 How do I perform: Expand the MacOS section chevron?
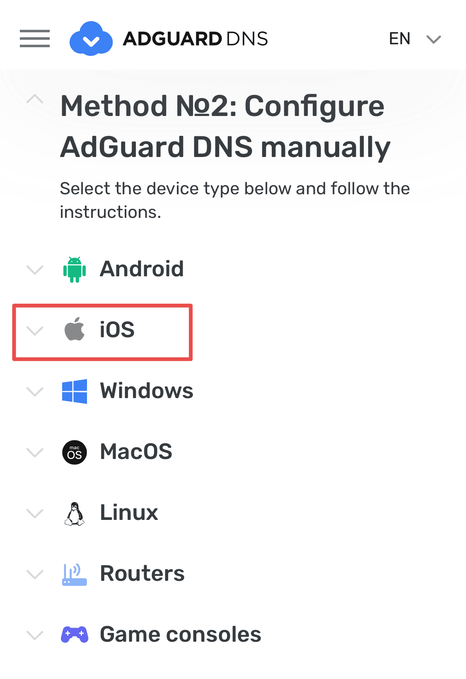click(x=35, y=452)
